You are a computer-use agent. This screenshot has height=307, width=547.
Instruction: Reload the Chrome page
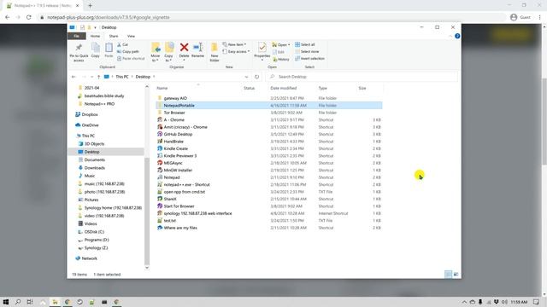tap(29, 17)
